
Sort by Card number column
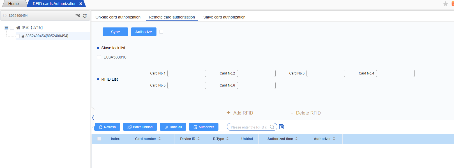160,139
